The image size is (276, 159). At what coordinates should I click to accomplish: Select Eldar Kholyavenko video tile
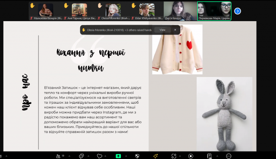pyautogui.click(x=147, y=11)
